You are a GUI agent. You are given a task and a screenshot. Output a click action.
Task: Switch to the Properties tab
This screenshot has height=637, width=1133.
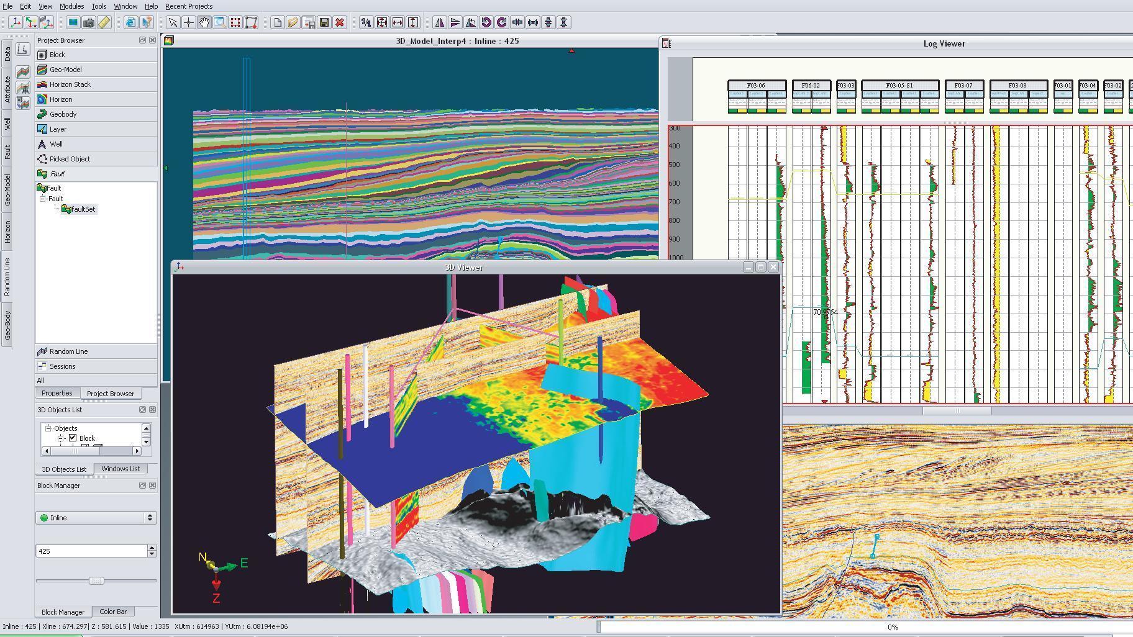[57, 393]
